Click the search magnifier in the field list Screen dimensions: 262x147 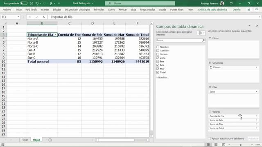pos(204,40)
